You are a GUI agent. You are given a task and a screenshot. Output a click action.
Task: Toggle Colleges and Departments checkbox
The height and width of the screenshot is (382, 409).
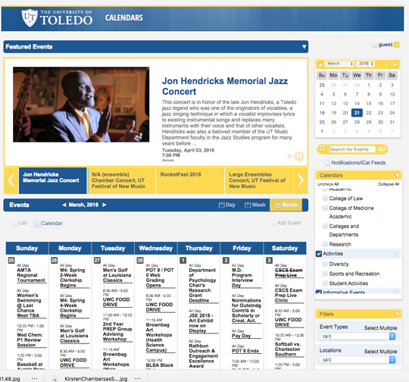click(x=325, y=226)
